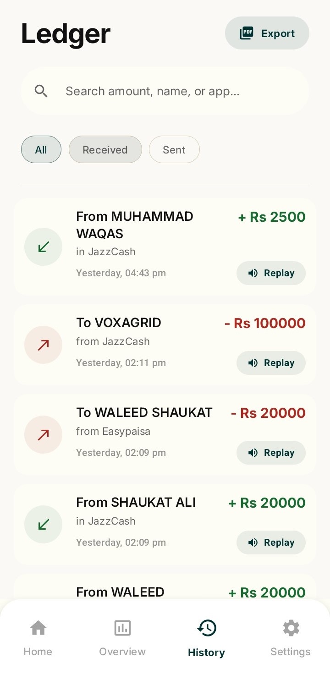Open Home from the bottom navigation
Image resolution: width=330 pixels, height=674 pixels.
pos(38,638)
